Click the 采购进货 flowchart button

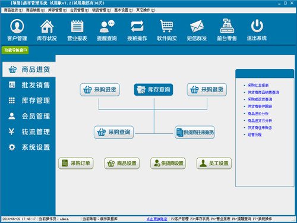pyautogui.click(x=100, y=90)
